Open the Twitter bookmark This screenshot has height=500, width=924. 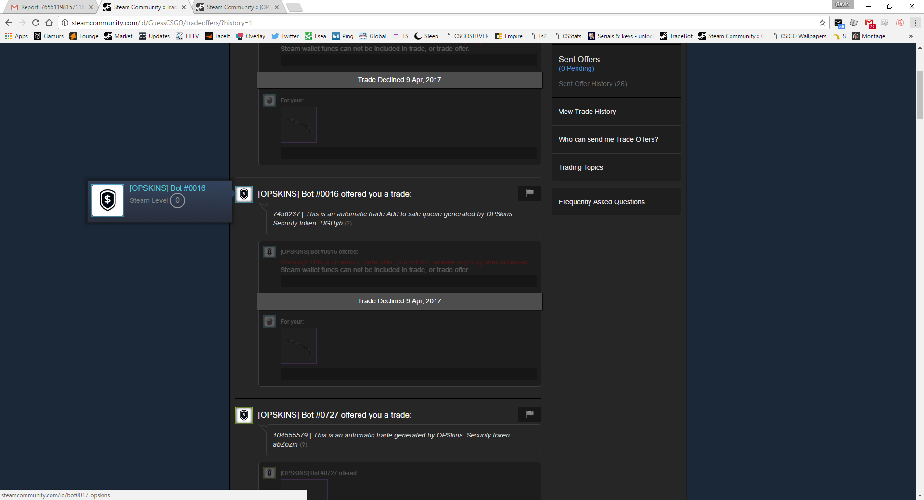pyautogui.click(x=285, y=36)
